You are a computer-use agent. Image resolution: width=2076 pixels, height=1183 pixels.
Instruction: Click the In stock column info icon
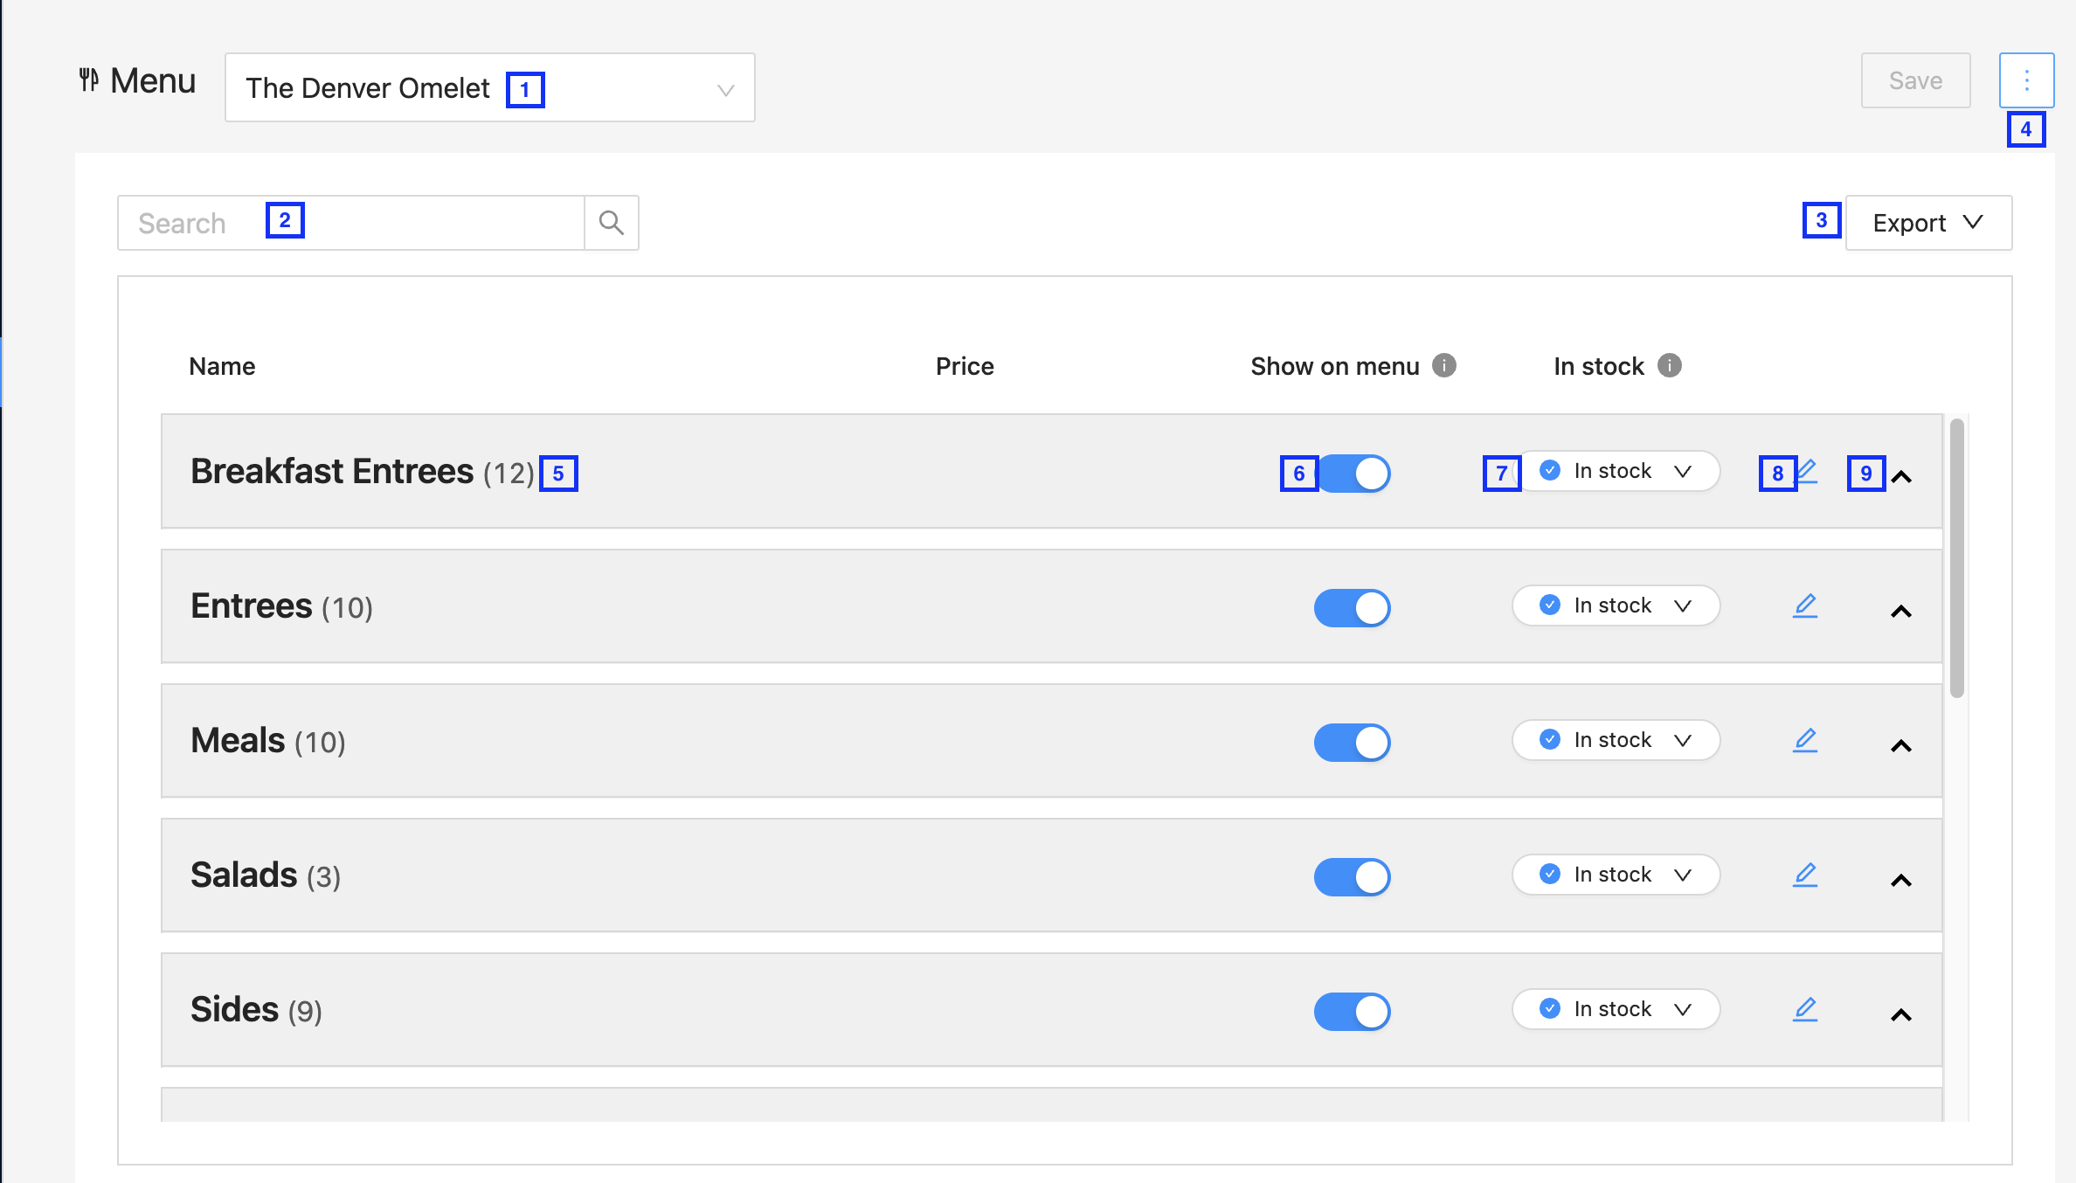[1670, 365]
